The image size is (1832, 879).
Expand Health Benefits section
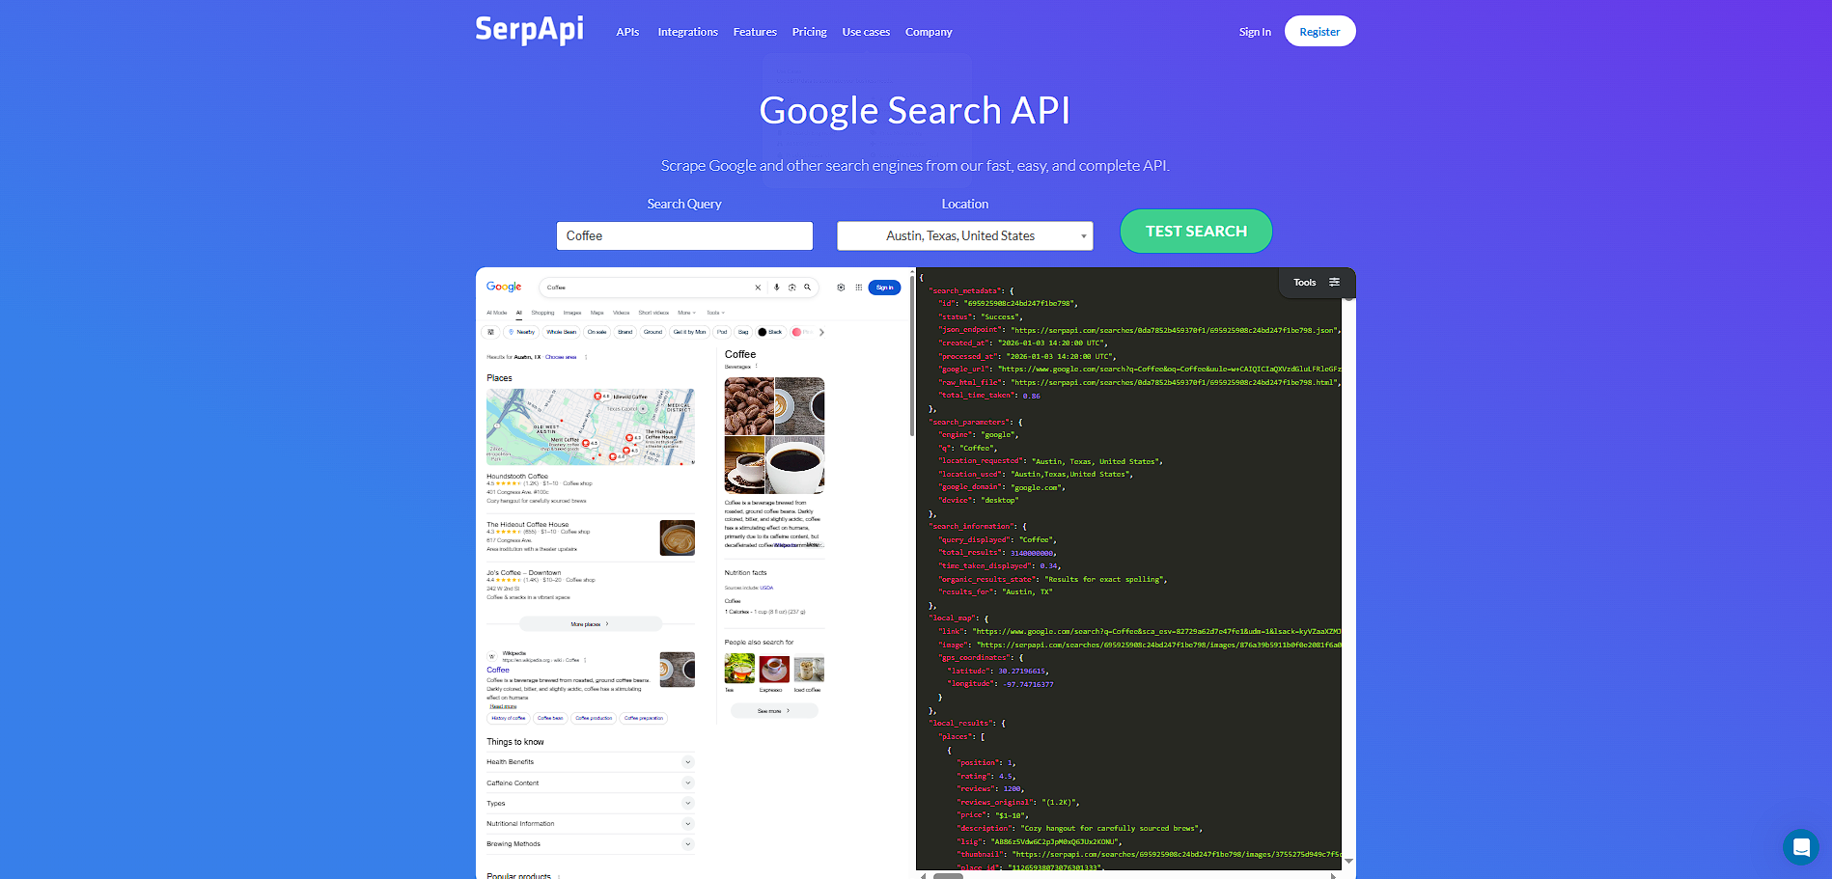point(590,762)
